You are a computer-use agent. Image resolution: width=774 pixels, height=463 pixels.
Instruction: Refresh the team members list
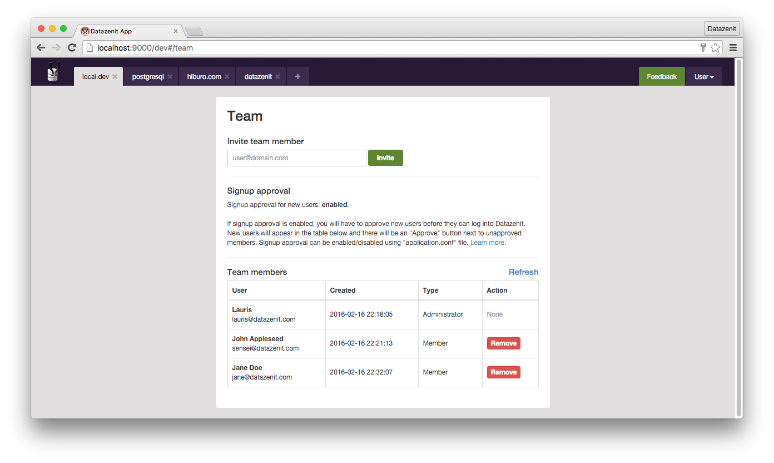pyautogui.click(x=523, y=272)
